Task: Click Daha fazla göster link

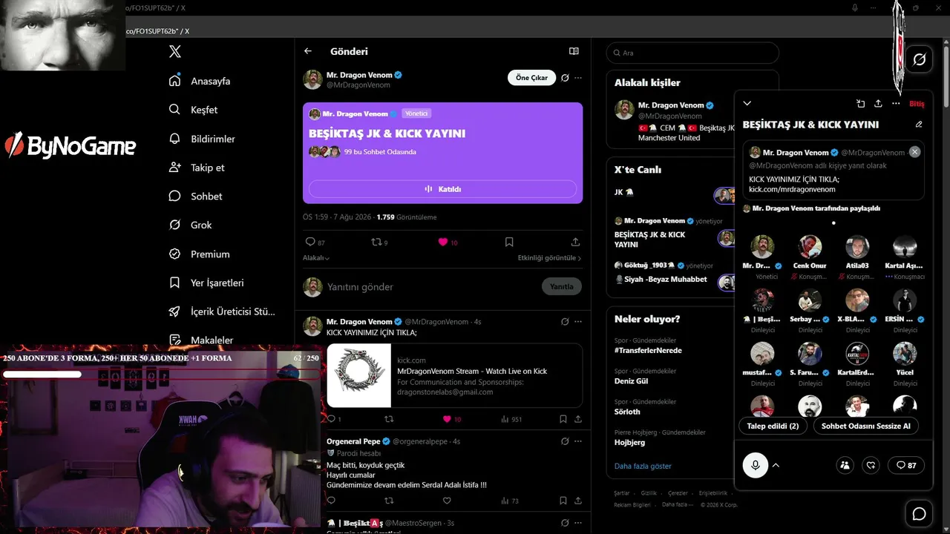Action: tap(643, 466)
